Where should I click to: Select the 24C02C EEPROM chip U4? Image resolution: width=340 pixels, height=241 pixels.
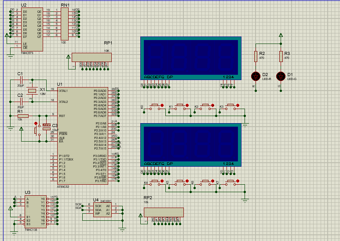click(x=102, y=209)
